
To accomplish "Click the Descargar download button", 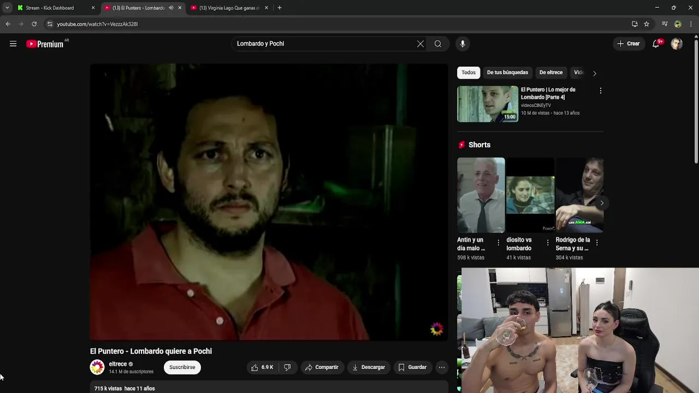I will coord(369,367).
